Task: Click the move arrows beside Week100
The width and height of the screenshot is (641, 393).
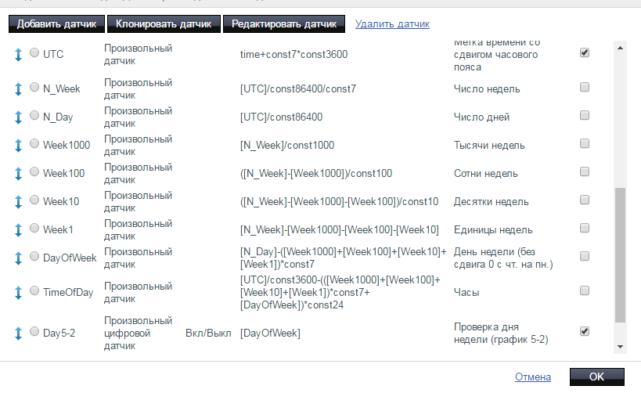Action: [x=18, y=173]
